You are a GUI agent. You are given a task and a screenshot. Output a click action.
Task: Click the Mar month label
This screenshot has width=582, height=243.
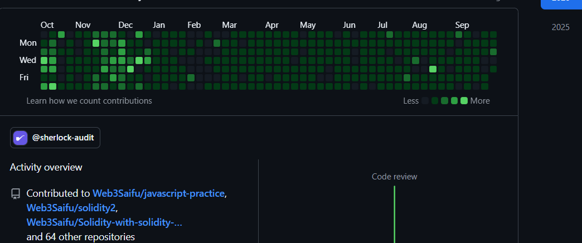(x=229, y=25)
